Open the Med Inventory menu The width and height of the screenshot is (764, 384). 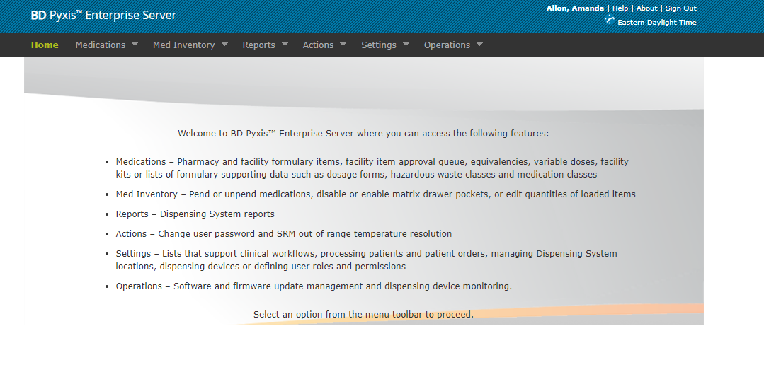point(183,45)
